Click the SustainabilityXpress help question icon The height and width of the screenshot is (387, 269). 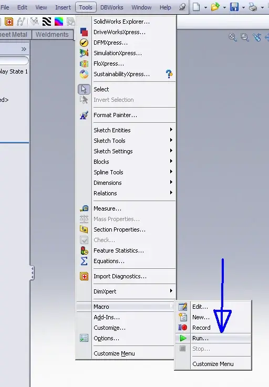(169, 74)
